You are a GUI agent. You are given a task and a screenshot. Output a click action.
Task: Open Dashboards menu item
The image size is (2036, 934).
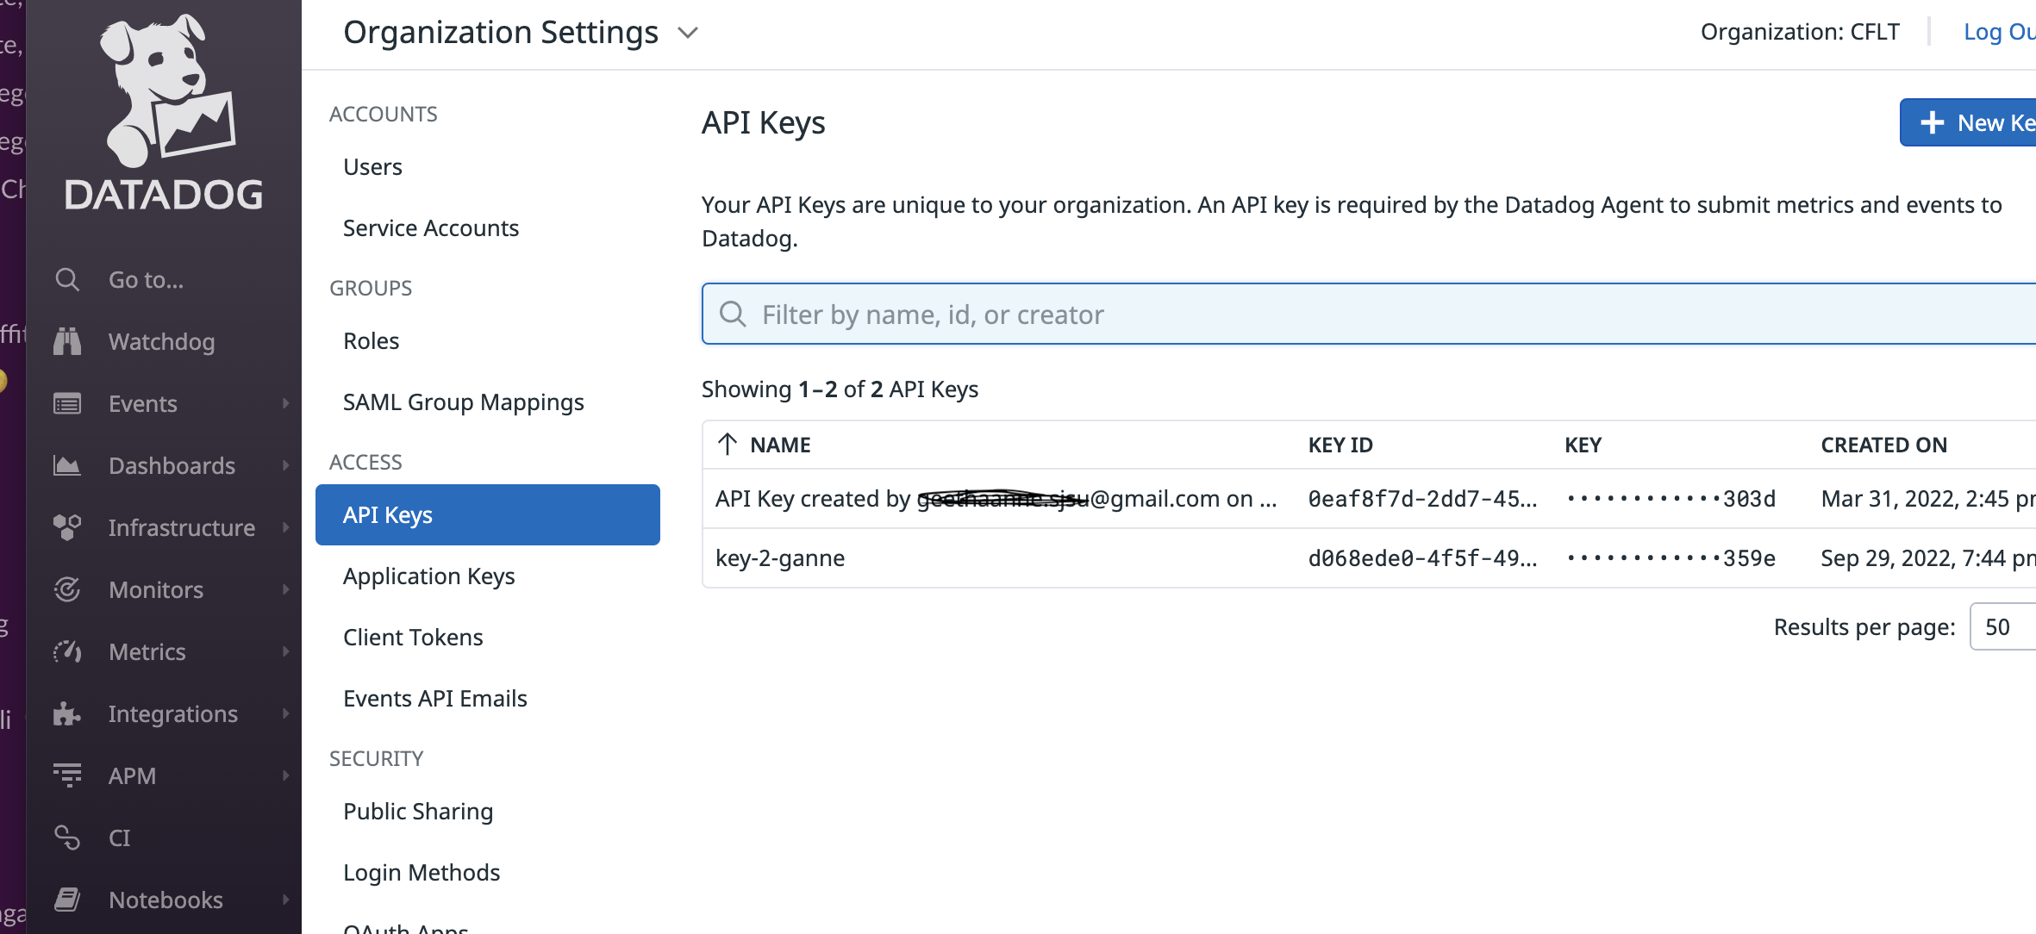click(172, 465)
